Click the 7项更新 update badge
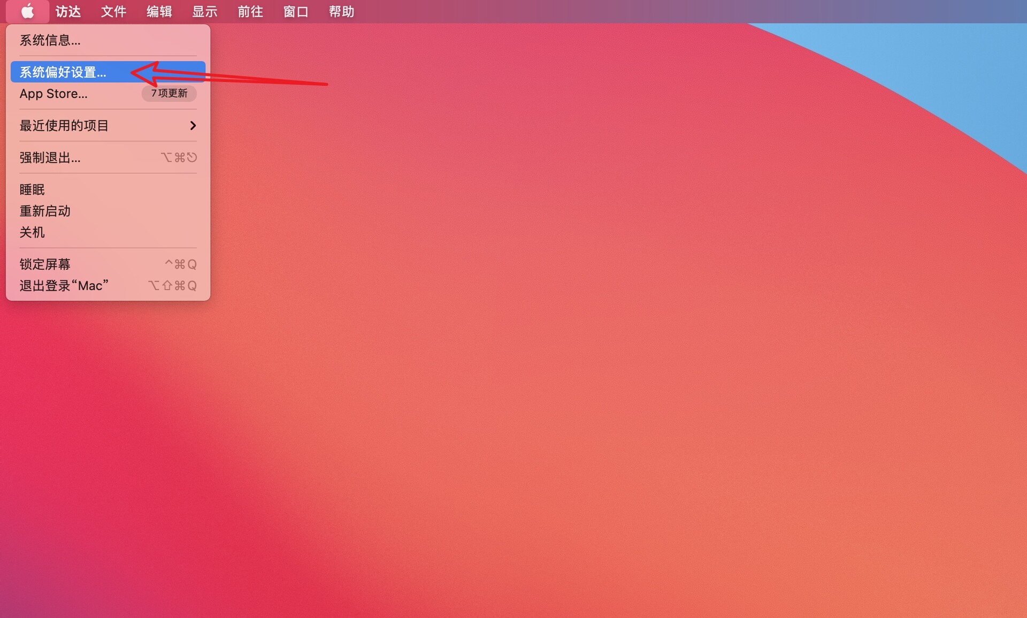This screenshot has height=618, width=1027. pyautogui.click(x=169, y=93)
